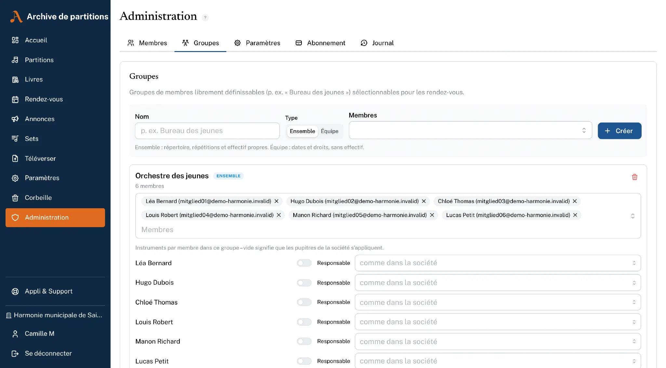Open the Téléverser upload page
This screenshot has height=368, width=666.
point(55,158)
